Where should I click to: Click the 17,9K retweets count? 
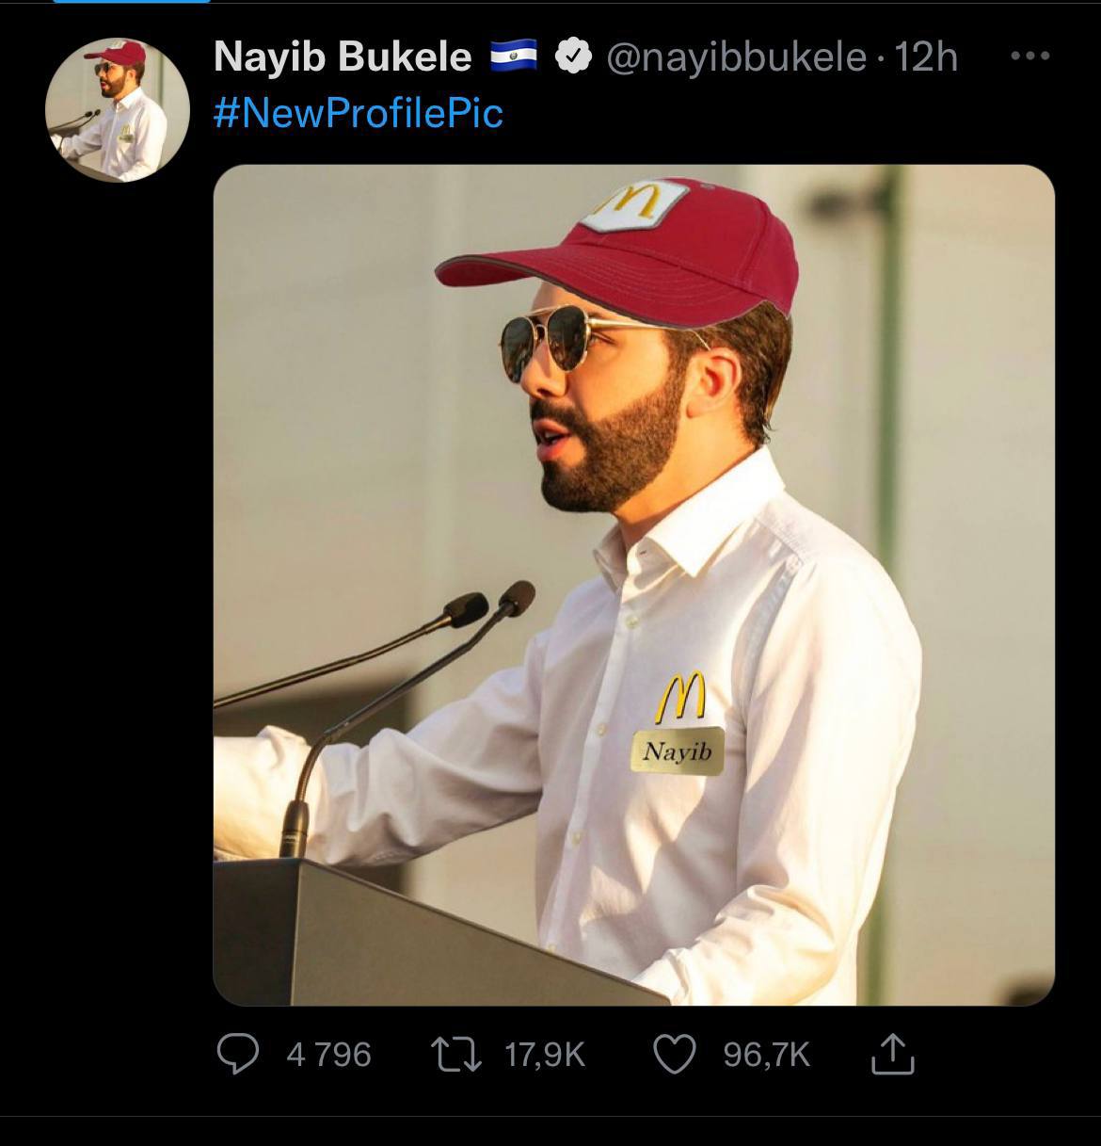(x=545, y=1055)
